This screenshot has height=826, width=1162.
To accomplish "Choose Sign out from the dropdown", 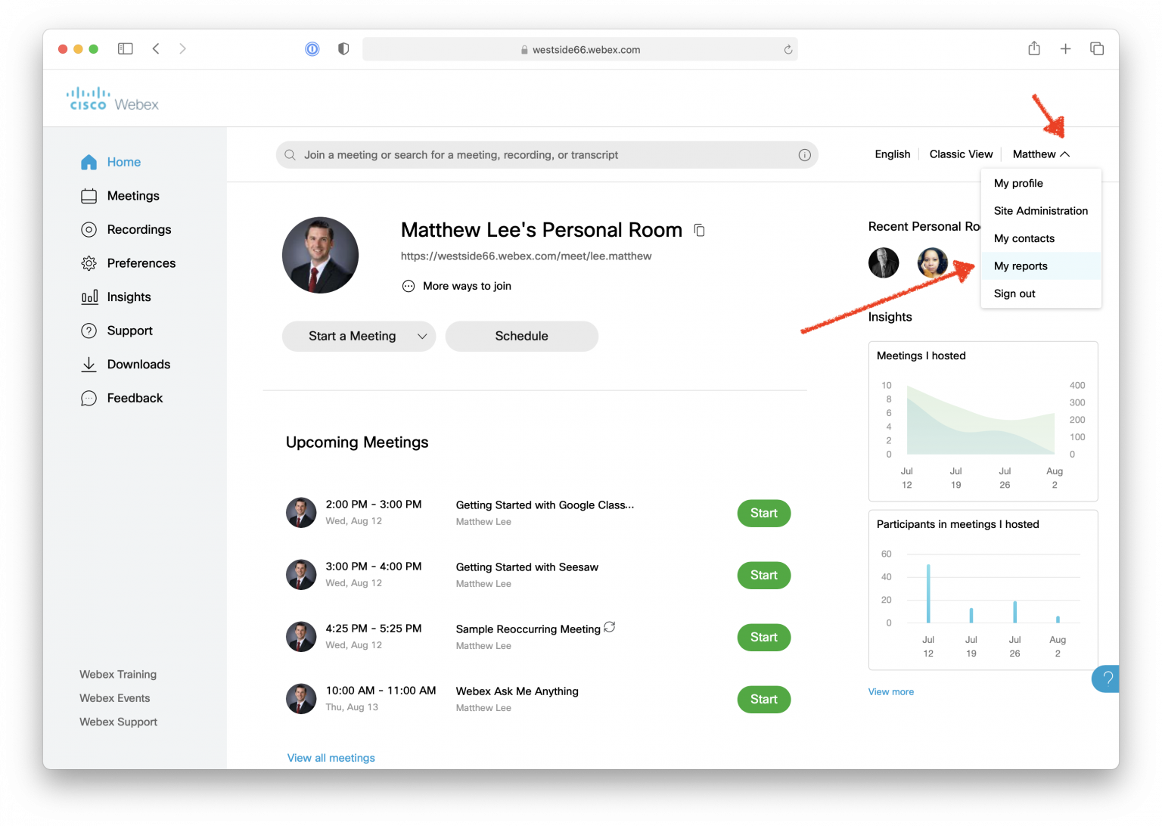I will (1014, 293).
